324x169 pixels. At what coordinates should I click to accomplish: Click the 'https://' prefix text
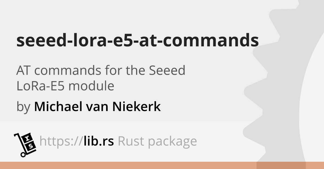coord(61,141)
